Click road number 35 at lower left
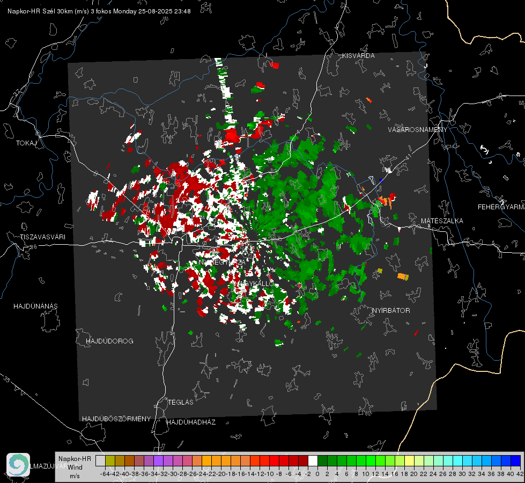 (6, 380)
